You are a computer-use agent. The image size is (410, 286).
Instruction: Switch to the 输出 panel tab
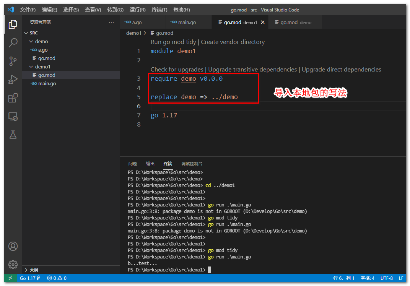[x=150, y=164]
